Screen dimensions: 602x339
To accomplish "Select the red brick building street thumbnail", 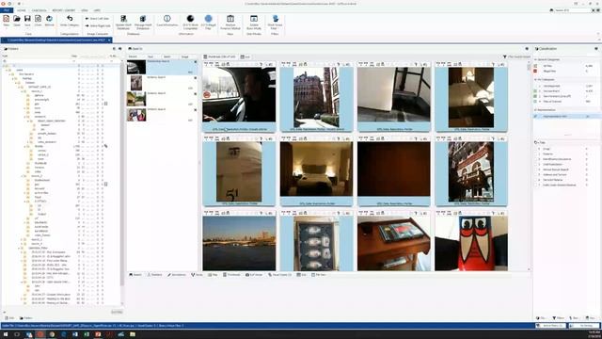I will [x=316, y=97].
